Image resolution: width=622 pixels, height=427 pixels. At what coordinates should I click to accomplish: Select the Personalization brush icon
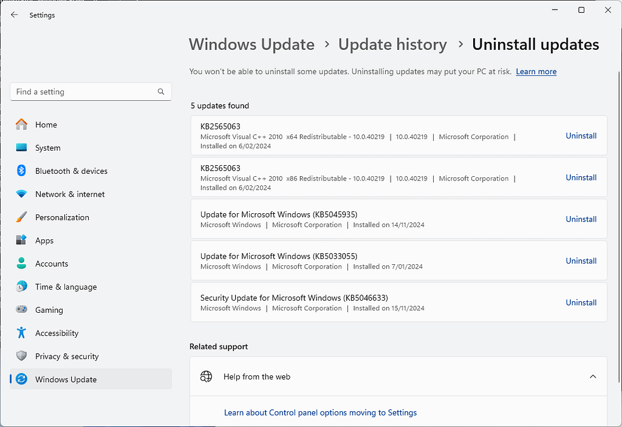(22, 217)
